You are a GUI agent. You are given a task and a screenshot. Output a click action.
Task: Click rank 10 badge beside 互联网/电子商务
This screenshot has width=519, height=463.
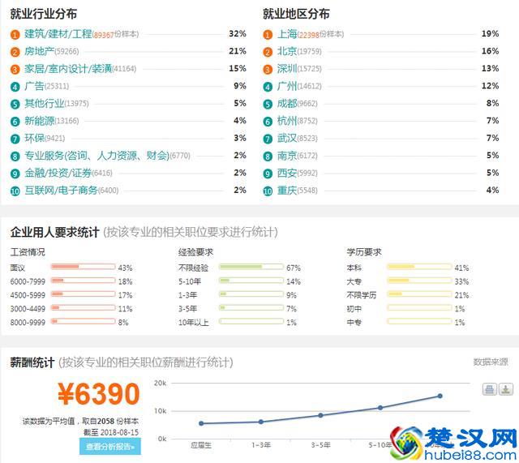pyautogui.click(x=15, y=191)
